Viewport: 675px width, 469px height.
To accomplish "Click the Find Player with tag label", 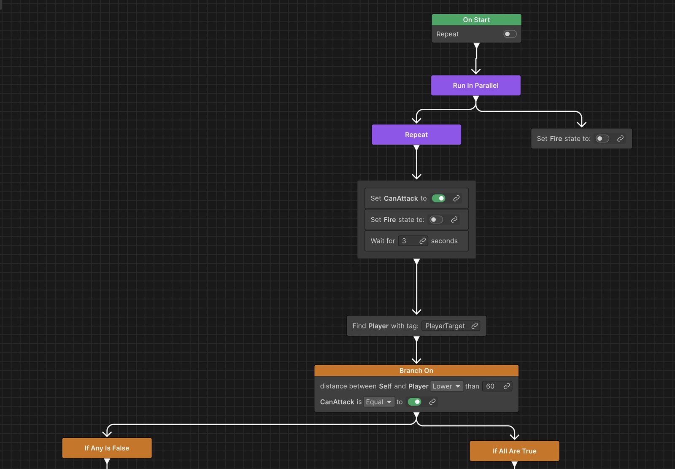I will pyautogui.click(x=385, y=326).
